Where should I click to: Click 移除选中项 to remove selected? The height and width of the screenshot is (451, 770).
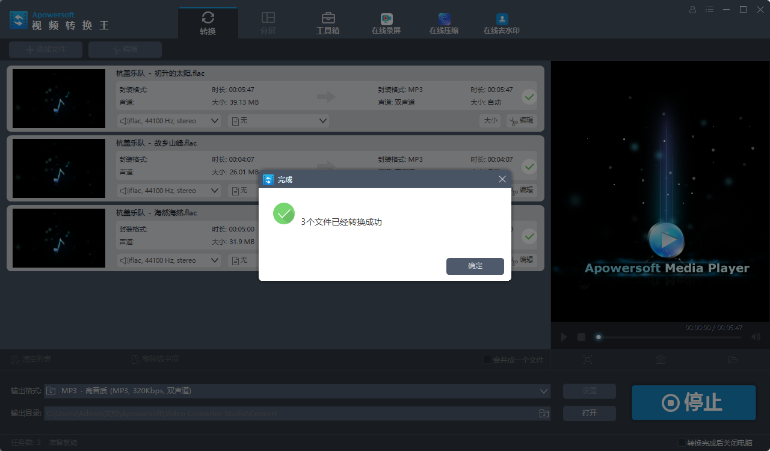pos(155,359)
